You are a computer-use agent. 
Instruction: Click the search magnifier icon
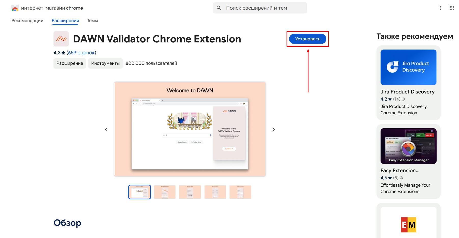(x=219, y=8)
